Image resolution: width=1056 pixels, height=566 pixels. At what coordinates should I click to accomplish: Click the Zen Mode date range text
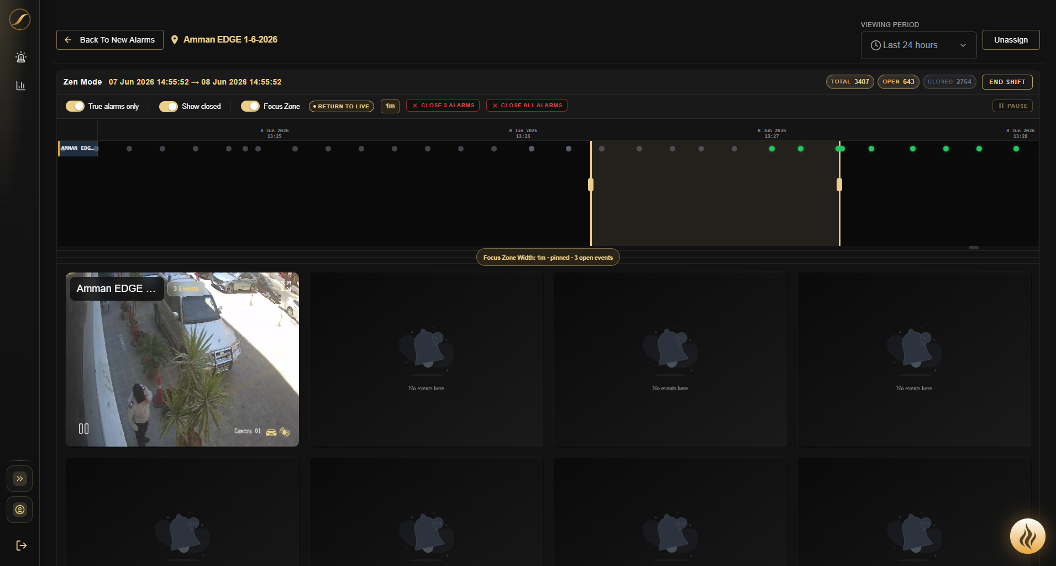point(195,82)
